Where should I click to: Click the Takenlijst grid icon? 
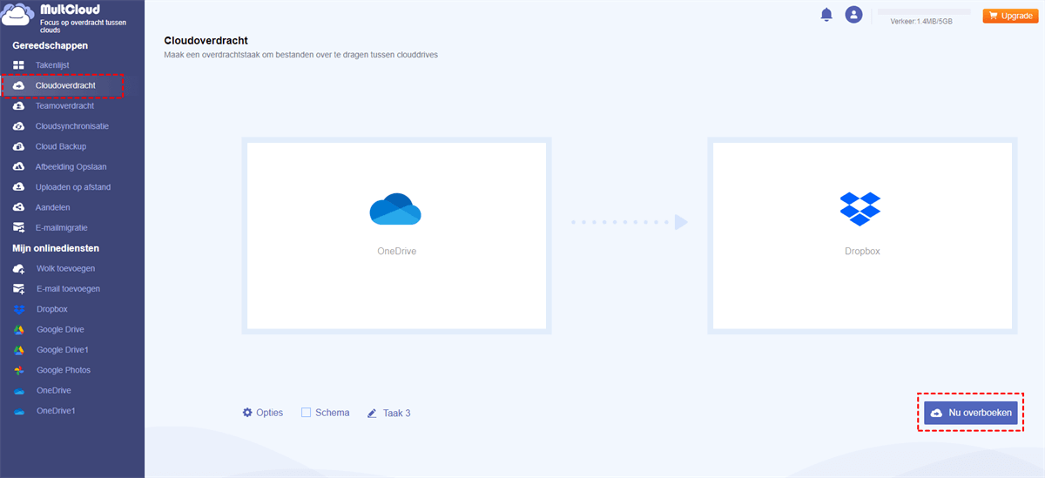[18, 65]
